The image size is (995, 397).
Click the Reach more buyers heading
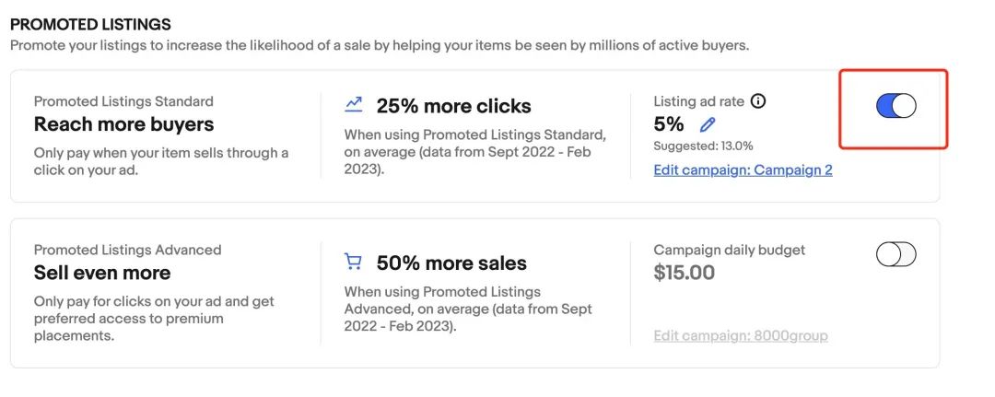(123, 124)
